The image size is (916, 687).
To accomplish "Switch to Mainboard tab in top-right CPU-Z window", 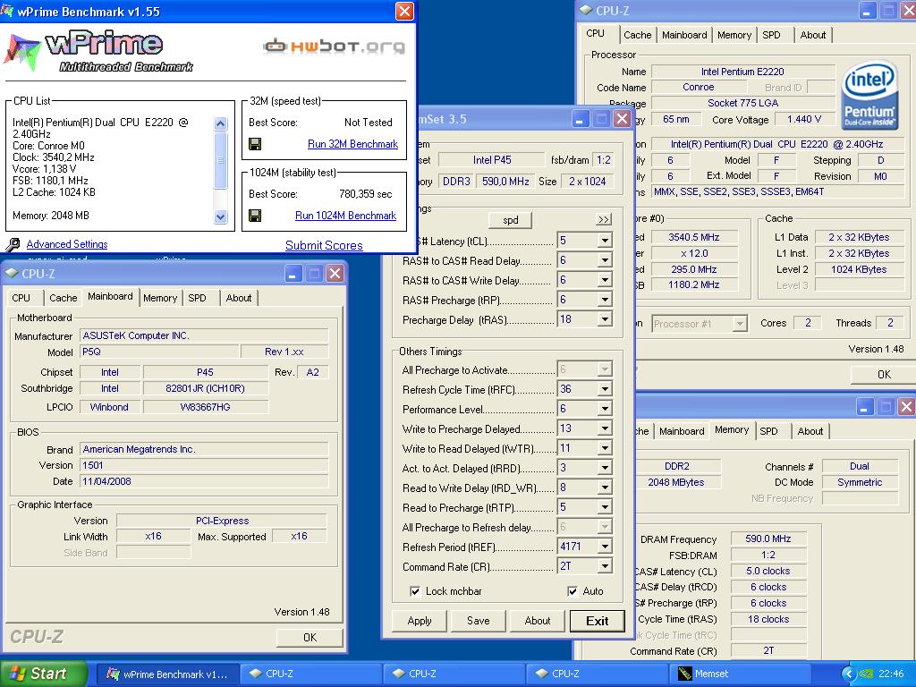I will pyautogui.click(x=684, y=35).
